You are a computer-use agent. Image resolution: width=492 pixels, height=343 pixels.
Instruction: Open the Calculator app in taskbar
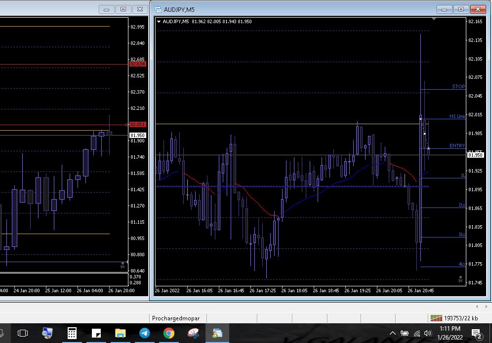tap(72, 334)
